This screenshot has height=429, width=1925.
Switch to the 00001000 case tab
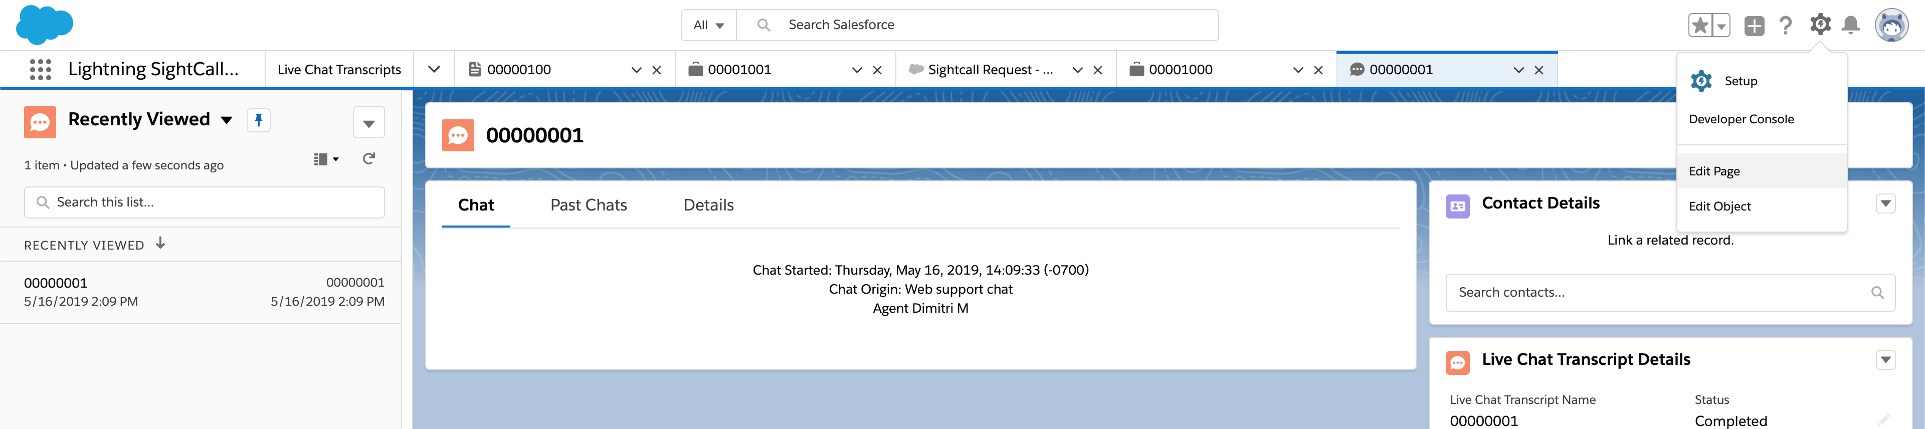[x=1181, y=70]
